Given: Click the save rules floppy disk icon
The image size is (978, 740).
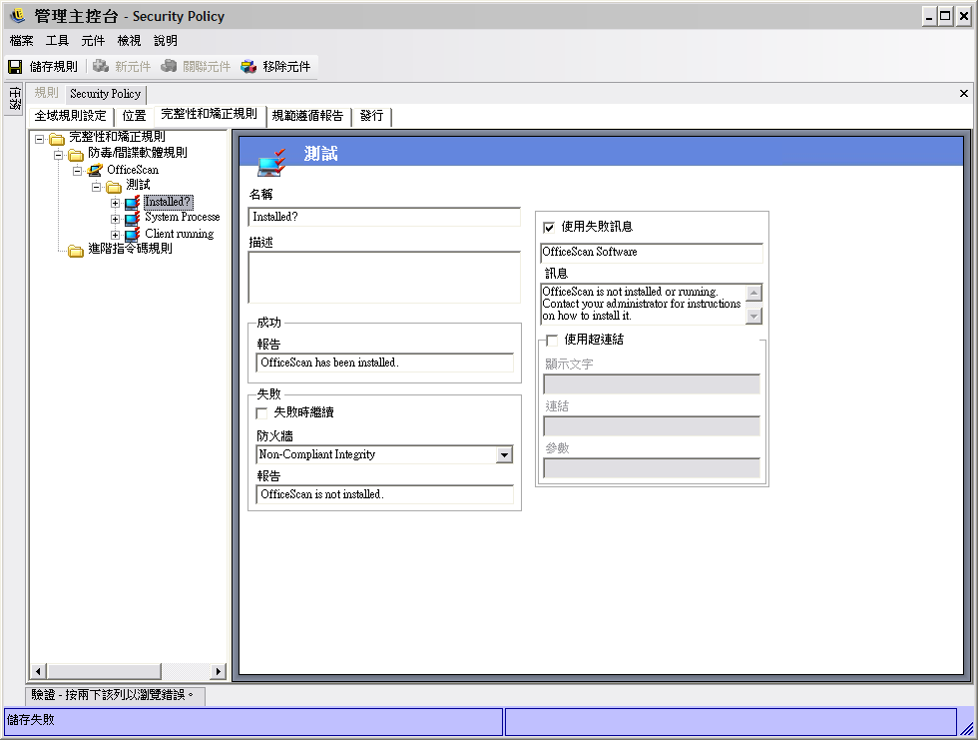Looking at the screenshot, I should click(x=15, y=66).
